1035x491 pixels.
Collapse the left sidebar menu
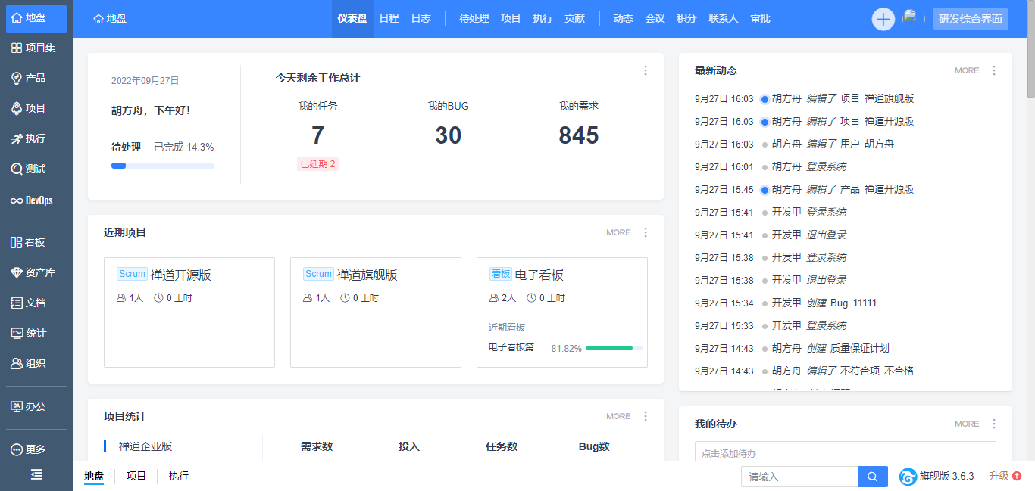[x=36, y=475]
